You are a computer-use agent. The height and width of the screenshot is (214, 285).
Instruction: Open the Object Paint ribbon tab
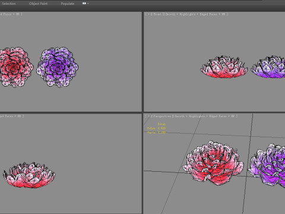click(x=38, y=4)
